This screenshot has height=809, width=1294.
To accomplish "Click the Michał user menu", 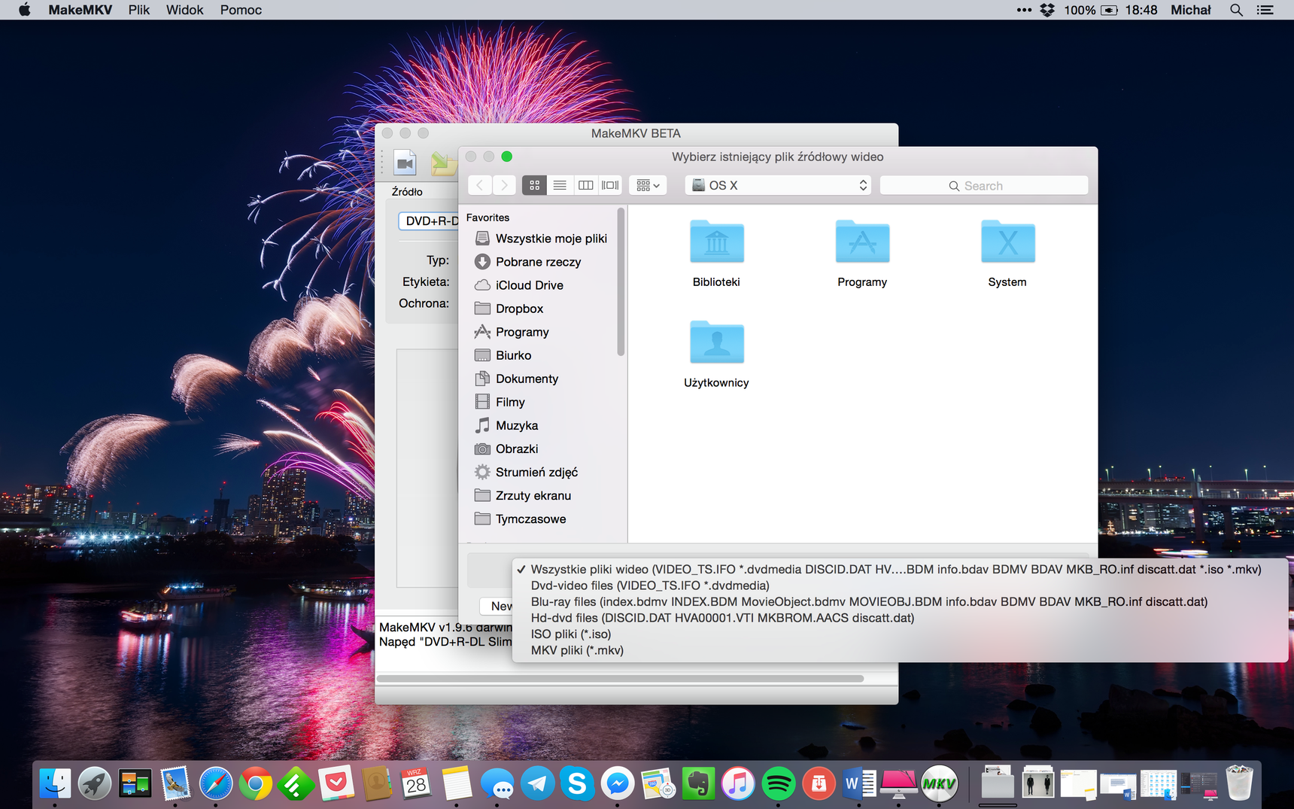I will [x=1191, y=10].
